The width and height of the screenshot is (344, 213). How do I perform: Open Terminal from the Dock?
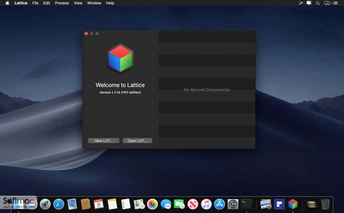point(246,204)
